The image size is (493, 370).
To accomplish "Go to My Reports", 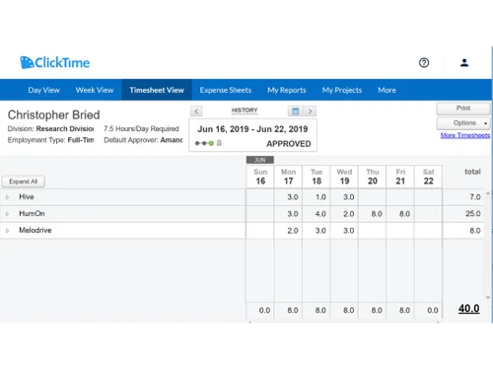I will pyautogui.click(x=287, y=90).
